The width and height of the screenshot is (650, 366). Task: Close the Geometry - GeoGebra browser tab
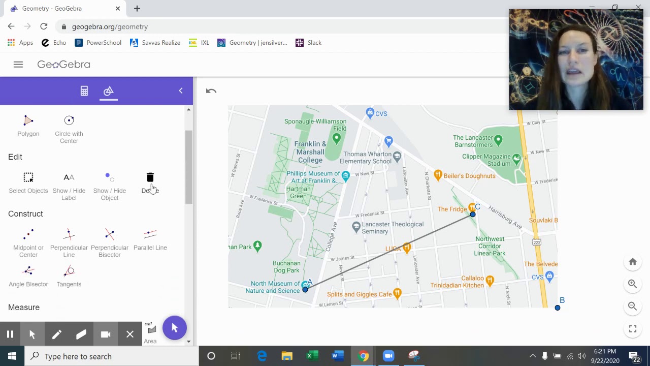coord(118,9)
